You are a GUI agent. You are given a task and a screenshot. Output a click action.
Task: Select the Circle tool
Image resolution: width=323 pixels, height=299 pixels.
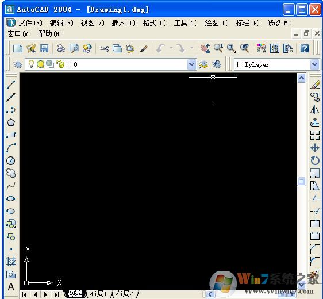[11, 161]
